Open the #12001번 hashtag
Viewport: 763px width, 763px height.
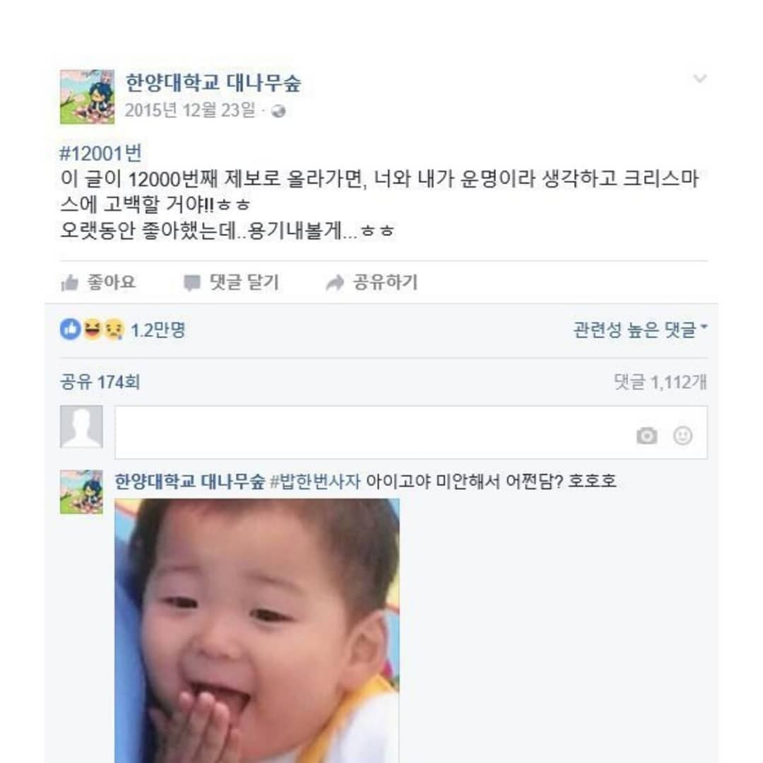pos(102,153)
